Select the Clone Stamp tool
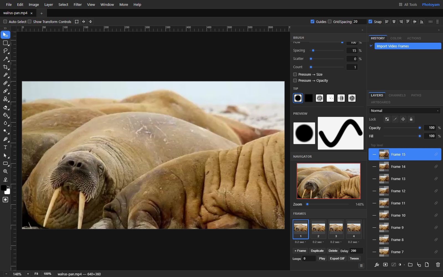The height and width of the screenshot is (277, 443). [x=5, y=99]
